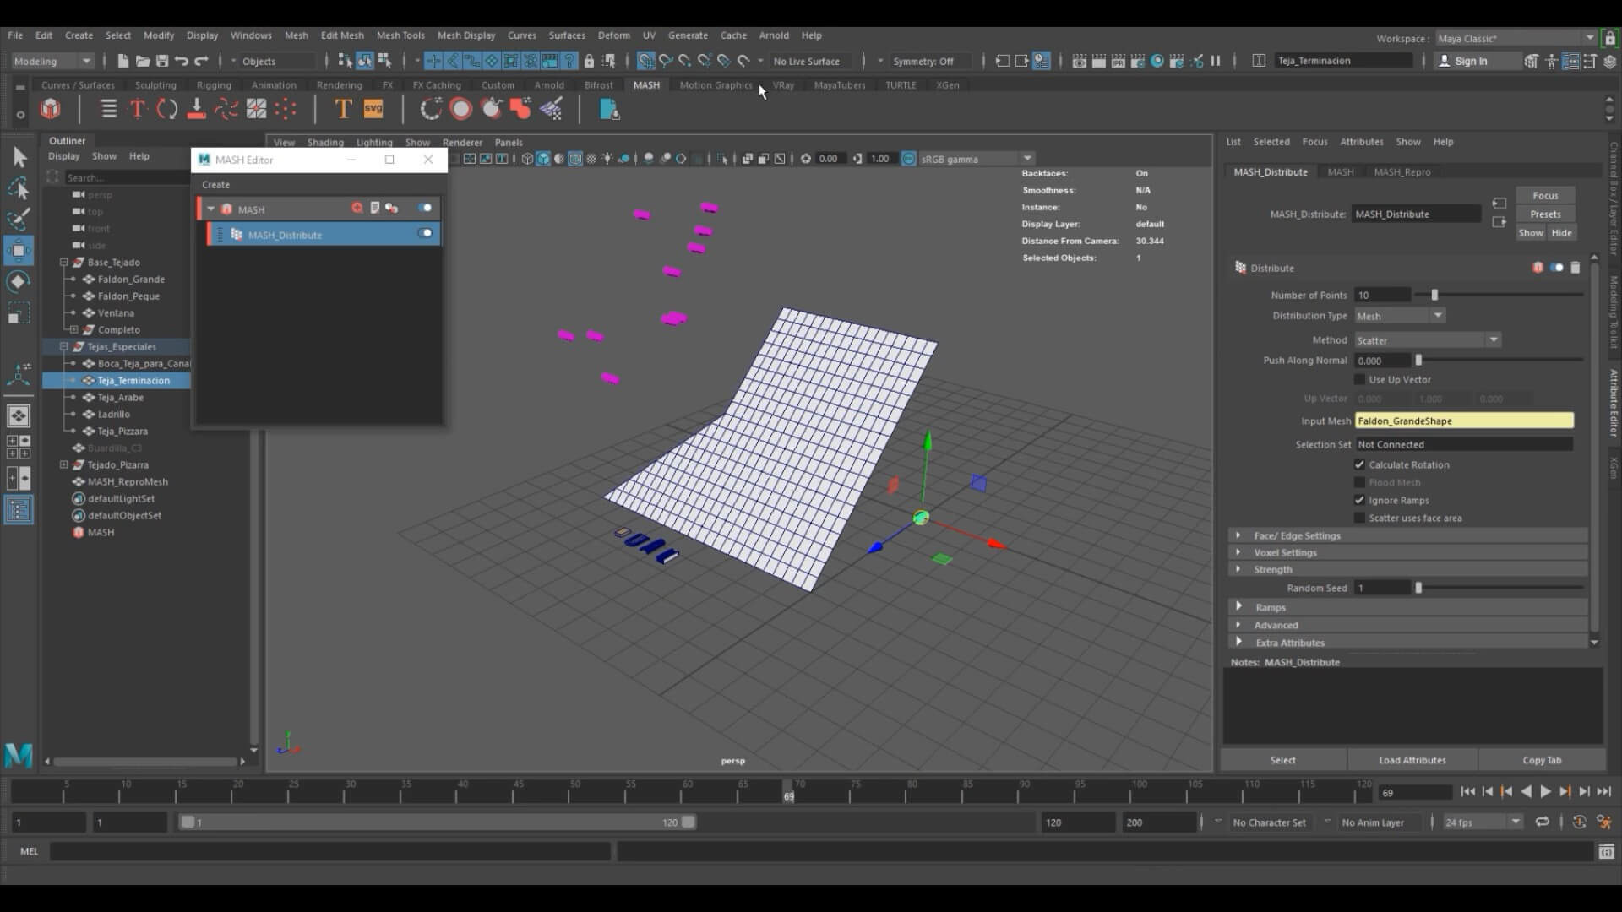This screenshot has height=912, width=1622.
Task: Click the Presets button
Action: (1544, 214)
